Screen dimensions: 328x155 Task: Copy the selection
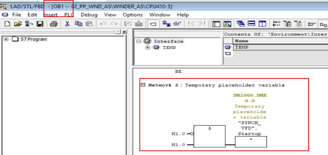78,24
